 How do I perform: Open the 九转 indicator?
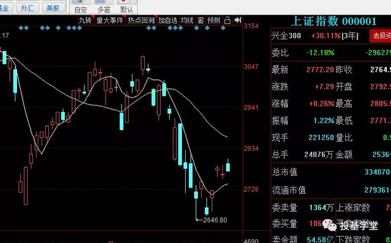tap(86, 20)
